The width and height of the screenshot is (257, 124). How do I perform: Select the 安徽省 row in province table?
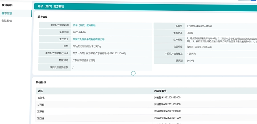click(41, 98)
